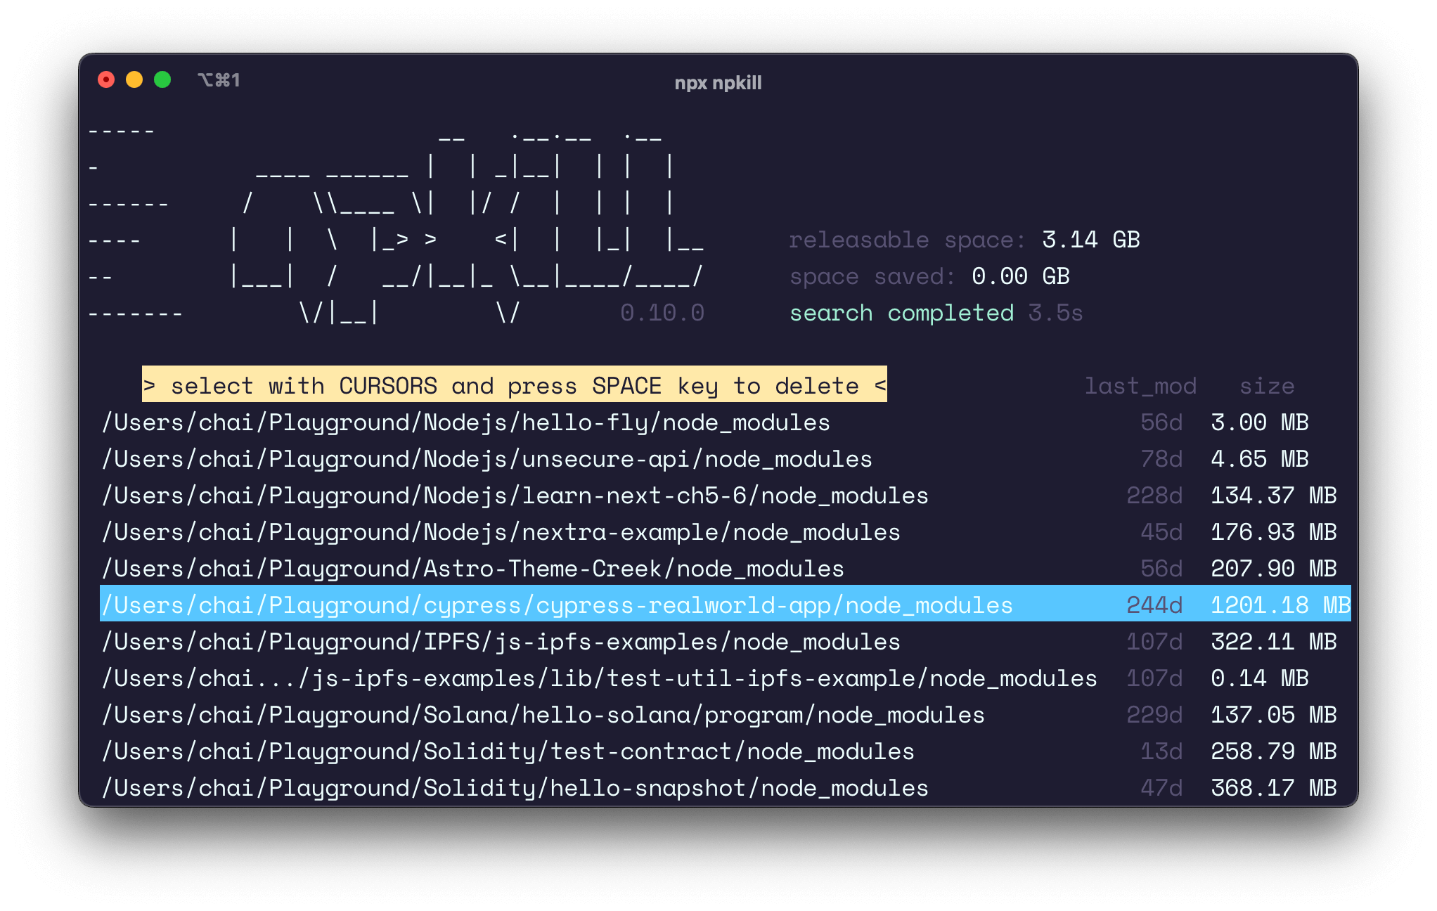1437x911 pixels.
Task: Click the 78d last modified value
Action: coord(1161,459)
